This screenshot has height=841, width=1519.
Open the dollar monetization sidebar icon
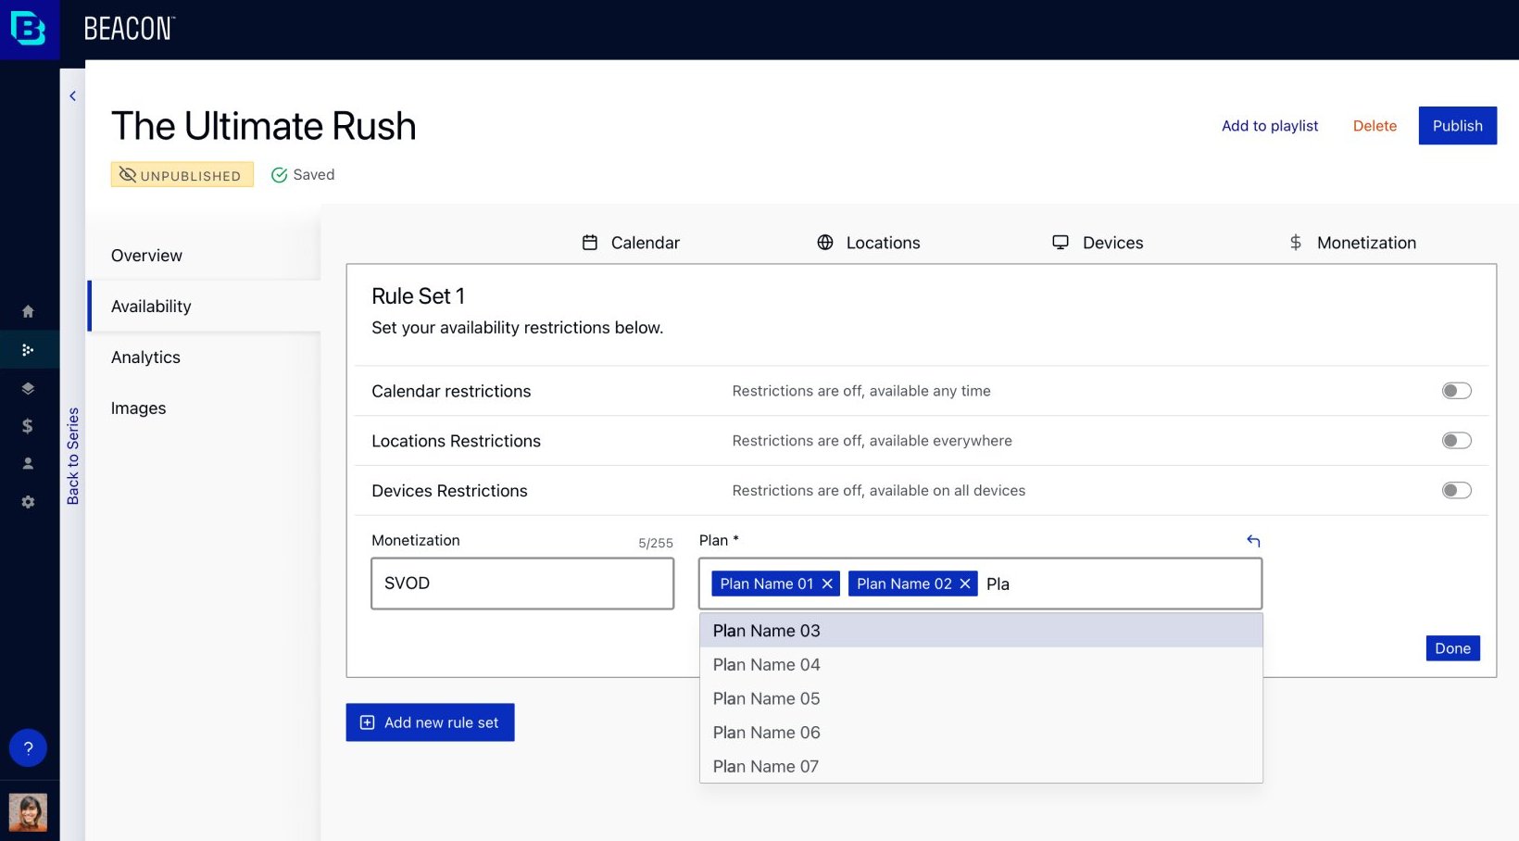pyautogui.click(x=28, y=426)
